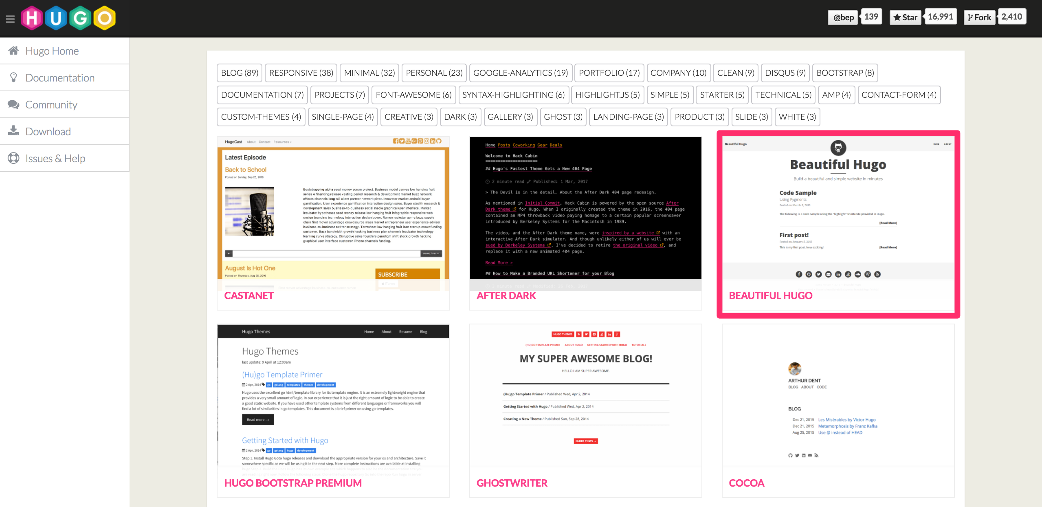Viewport: 1042px width, 507px height.
Task: Filter by PORTFOLIO (17) tag
Action: (609, 73)
